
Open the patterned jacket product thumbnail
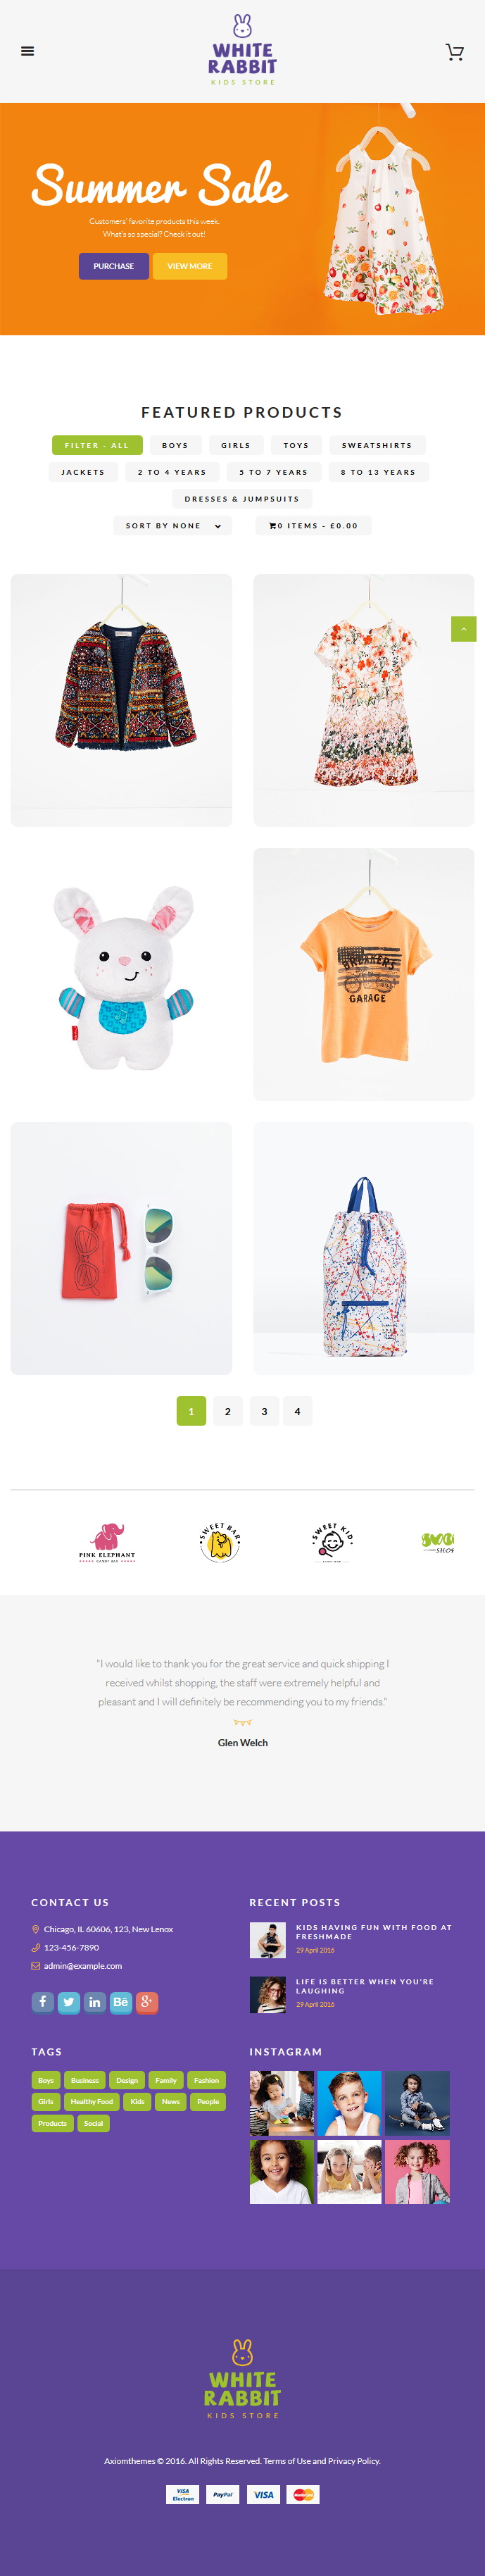click(x=121, y=700)
